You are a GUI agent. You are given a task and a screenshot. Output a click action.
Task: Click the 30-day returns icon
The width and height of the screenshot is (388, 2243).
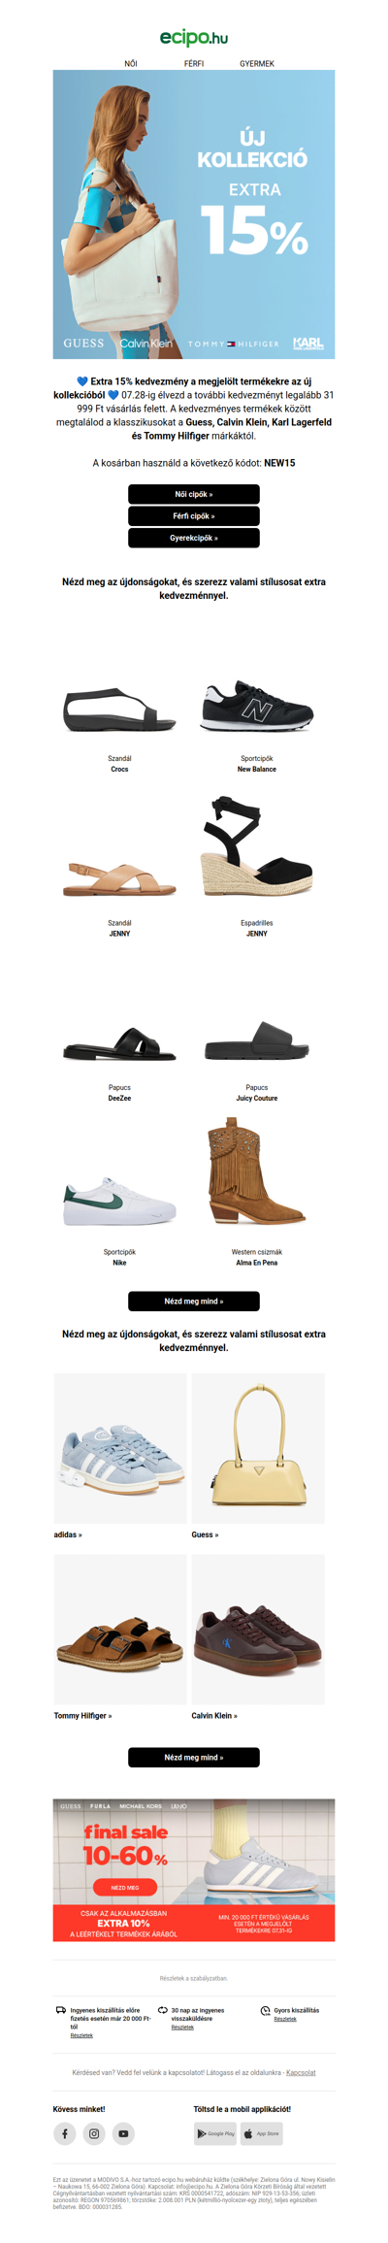point(163,2010)
